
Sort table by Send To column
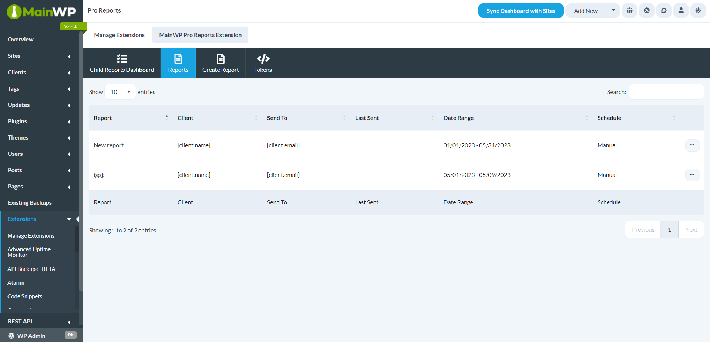(306, 118)
